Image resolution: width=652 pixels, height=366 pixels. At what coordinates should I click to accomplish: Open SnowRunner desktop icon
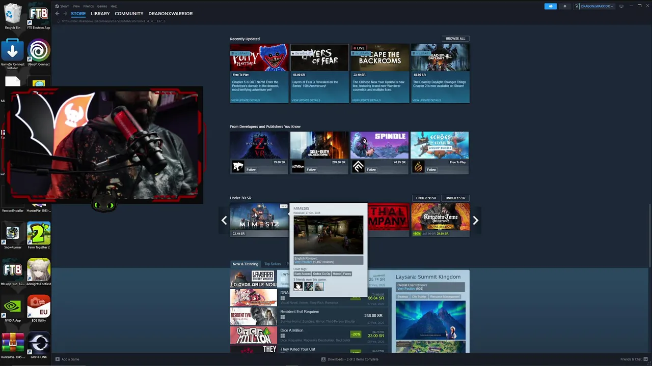13,236
